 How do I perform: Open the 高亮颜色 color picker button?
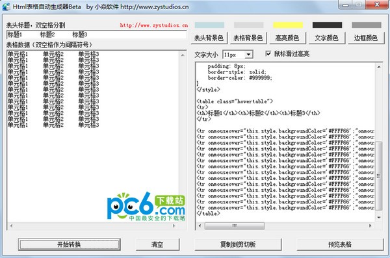tap(287, 38)
